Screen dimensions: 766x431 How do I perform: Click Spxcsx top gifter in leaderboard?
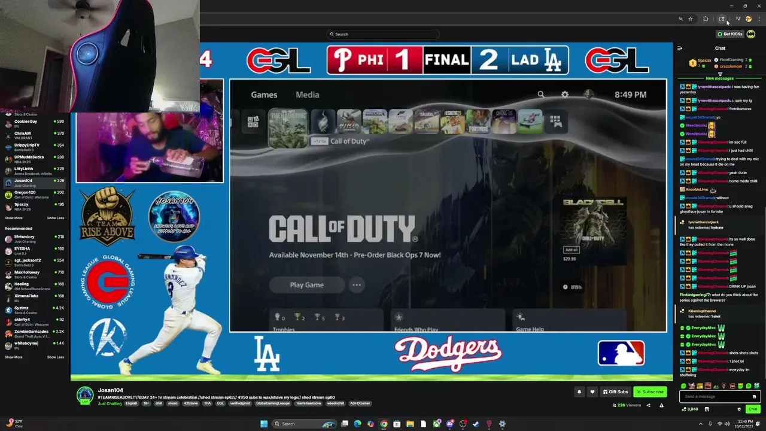coord(700,62)
